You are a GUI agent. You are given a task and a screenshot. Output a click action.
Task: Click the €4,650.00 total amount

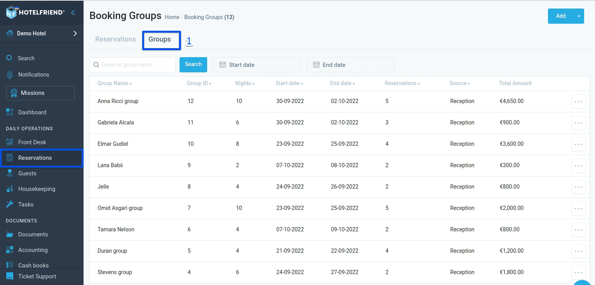(511, 101)
